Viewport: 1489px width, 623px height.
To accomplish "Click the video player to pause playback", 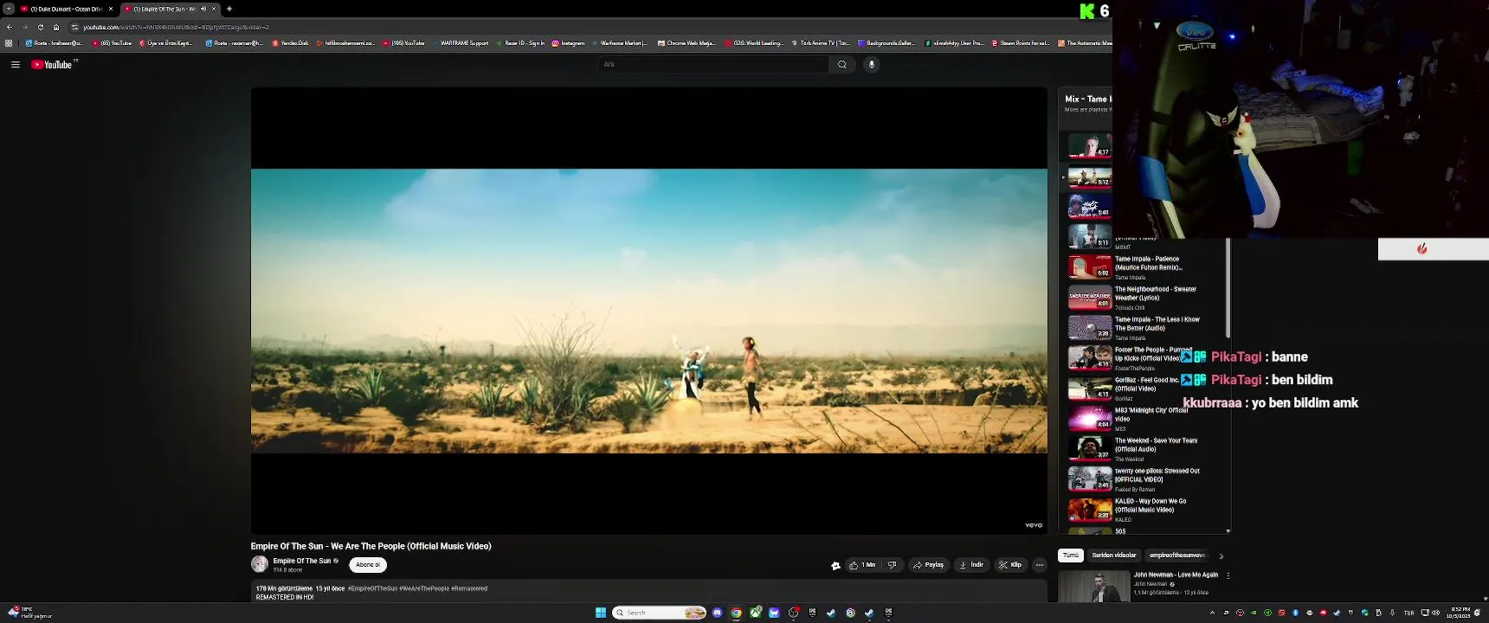I will click(x=648, y=310).
